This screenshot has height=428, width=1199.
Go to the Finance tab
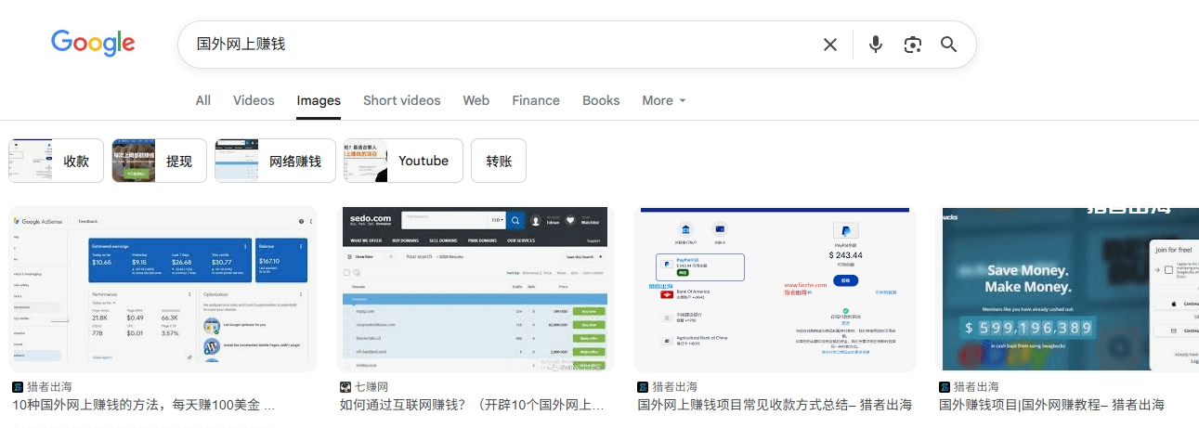tap(536, 100)
